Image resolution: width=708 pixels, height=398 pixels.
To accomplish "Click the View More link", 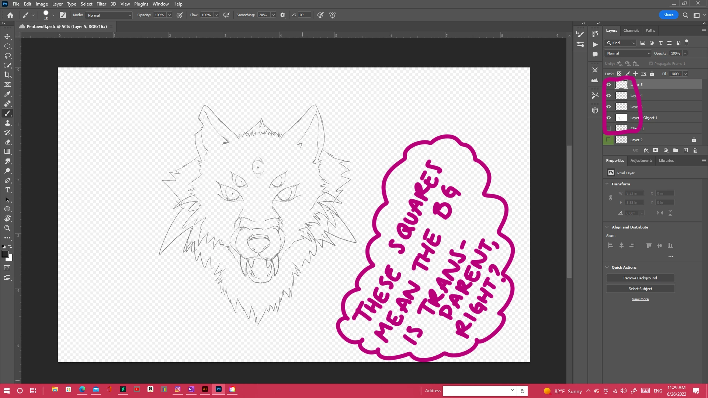I will (x=640, y=299).
